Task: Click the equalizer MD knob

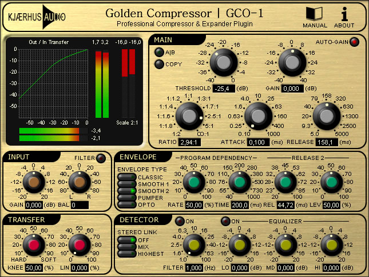Action: point(285,245)
